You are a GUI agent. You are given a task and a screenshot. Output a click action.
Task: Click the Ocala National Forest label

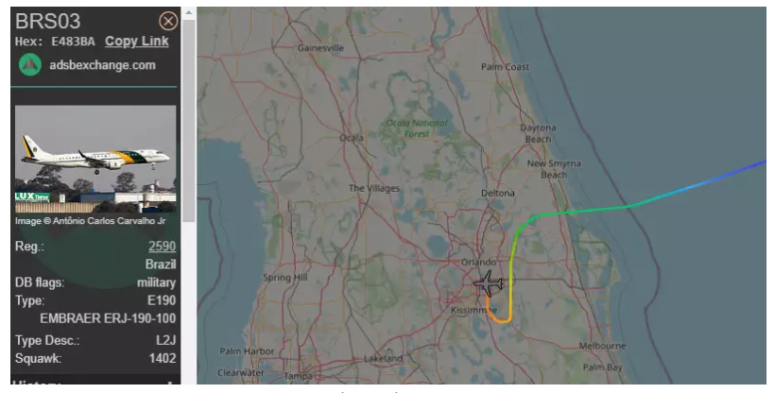pyautogui.click(x=416, y=128)
